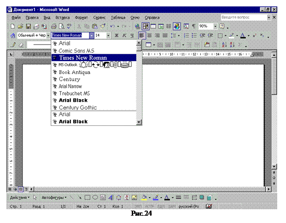Apply fill color bucket on Drawing toolbar
Viewport: 286px width, 223px height.
[144, 197]
